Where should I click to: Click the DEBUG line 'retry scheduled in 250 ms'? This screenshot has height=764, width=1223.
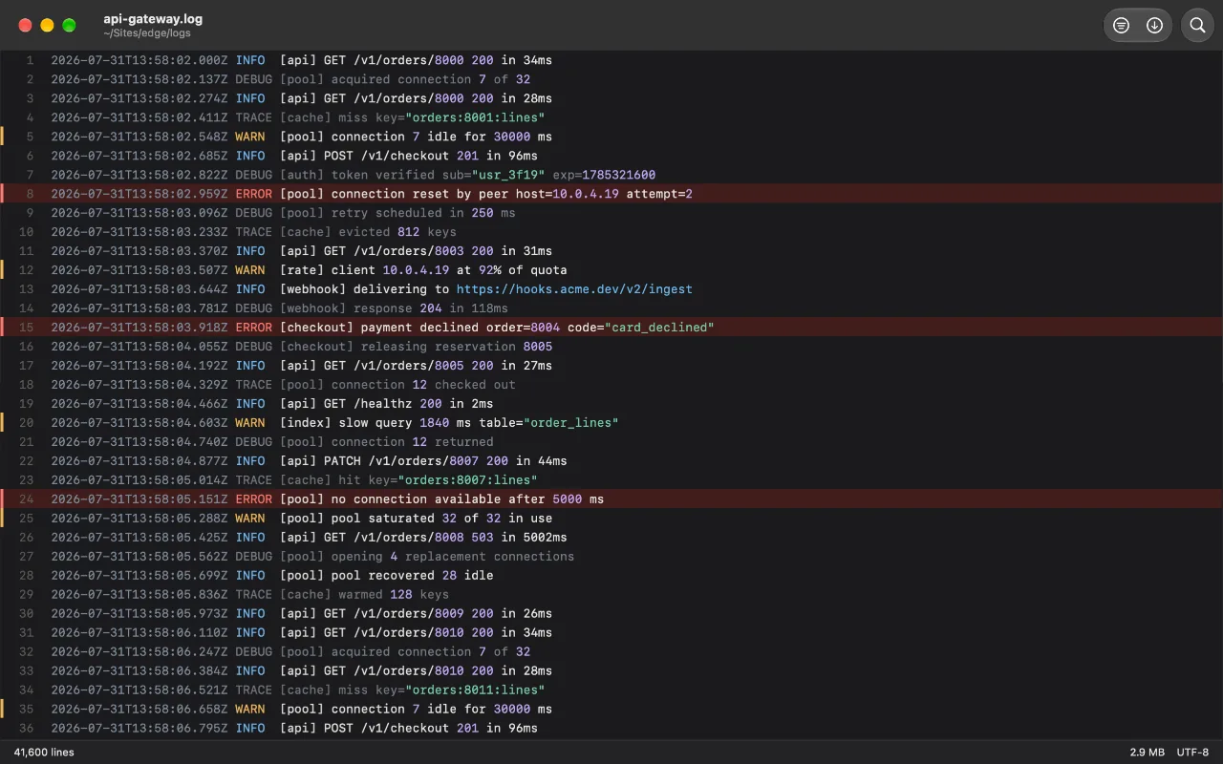(x=611, y=213)
